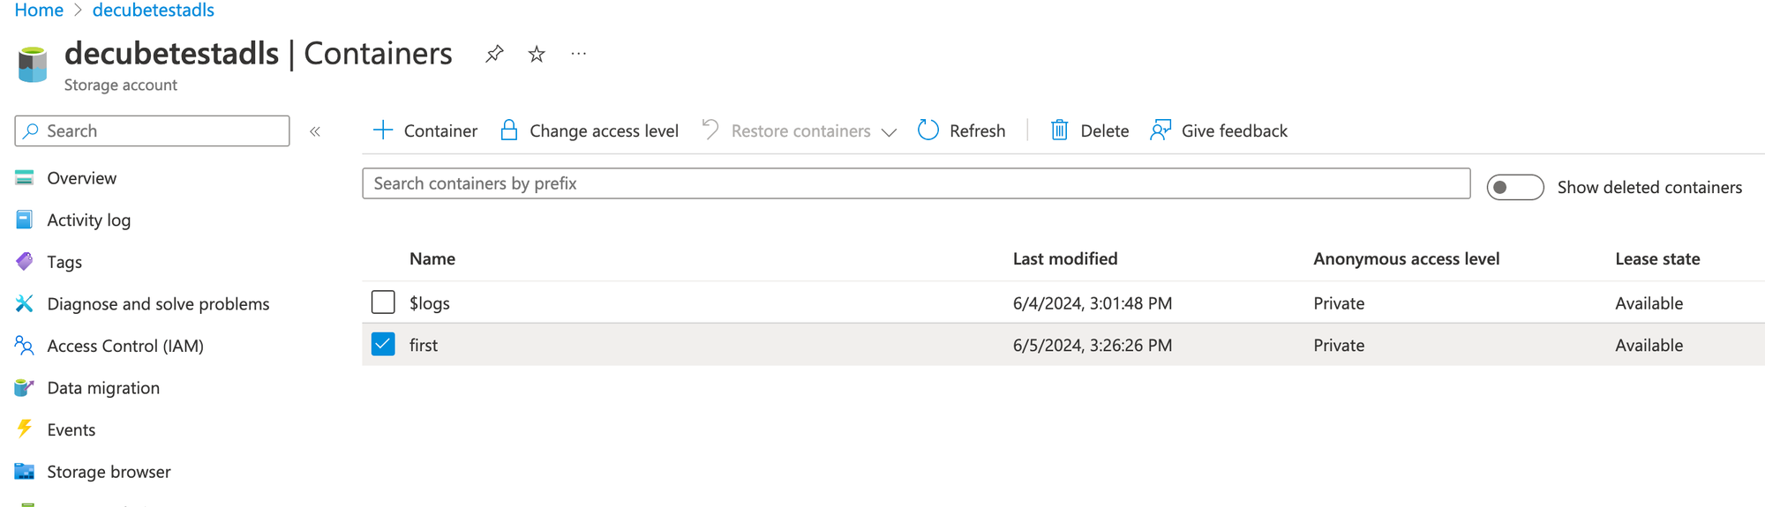Click the Delete trash can icon
The image size is (1765, 507).
click(x=1059, y=130)
